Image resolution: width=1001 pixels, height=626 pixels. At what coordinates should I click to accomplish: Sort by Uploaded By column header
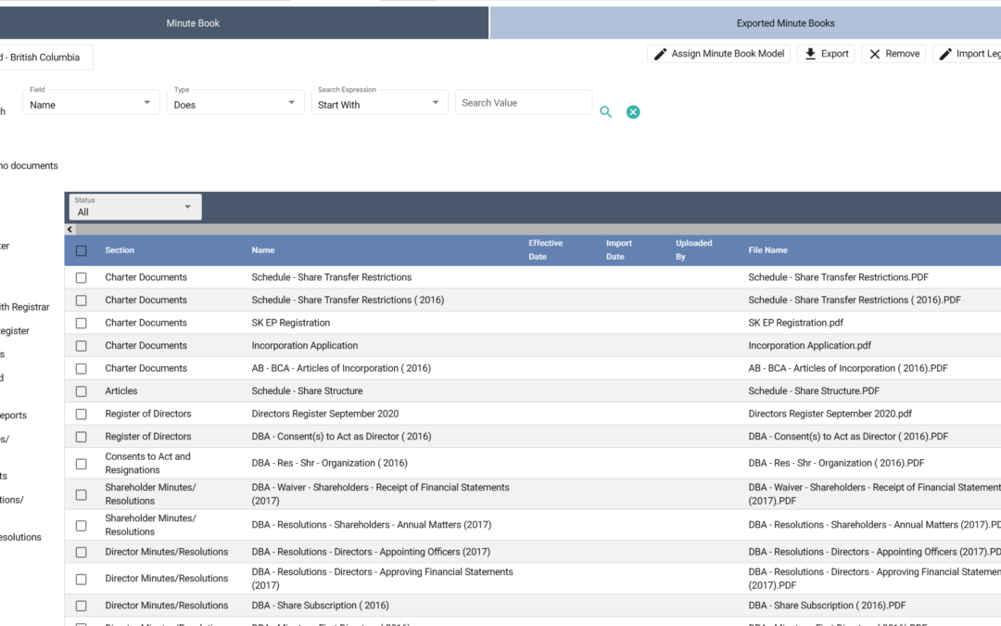(693, 249)
